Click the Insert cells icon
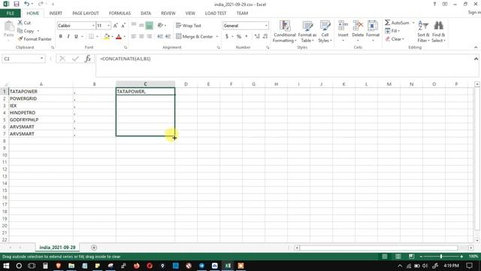481x271 pixels. click(x=343, y=26)
